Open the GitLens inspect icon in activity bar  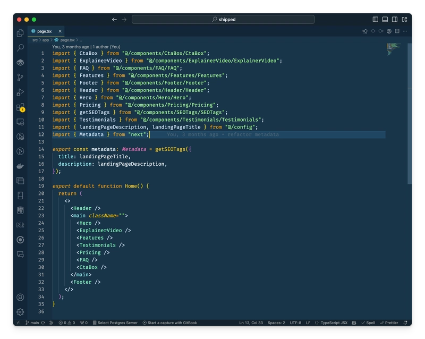(20, 137)
